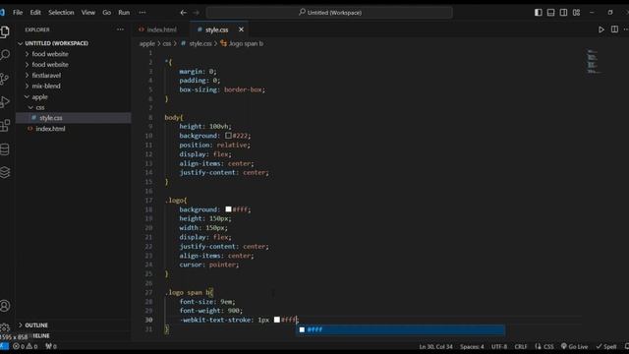Open the Extensions view
This screenshot has height=354, width=629.
pyautogui.click(x=5, y=125)
